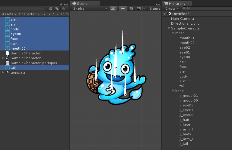The width and height of the screenshot is (232, 150).
Task: Click the Unity scene icon beside Untitled
Action: point(169,14)
